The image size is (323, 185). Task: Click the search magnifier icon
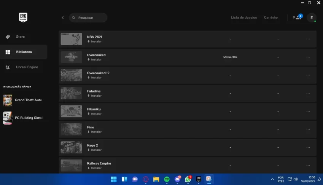pyautogui.click(x=73, y=18)
